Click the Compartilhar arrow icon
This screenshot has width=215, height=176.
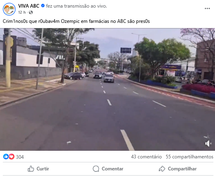click(162, 169)
